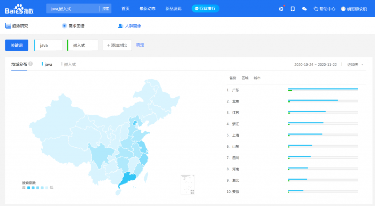Click the 确定 confirm link
The height and width of the screenshot is (206, 375).
(x=140, y=45)
